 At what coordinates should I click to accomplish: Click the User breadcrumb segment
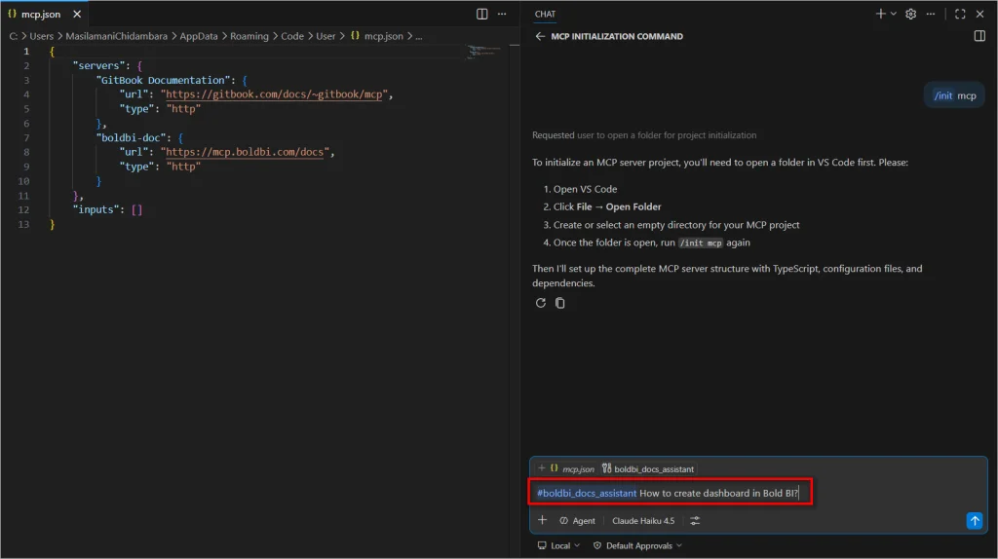click(326, 36)
